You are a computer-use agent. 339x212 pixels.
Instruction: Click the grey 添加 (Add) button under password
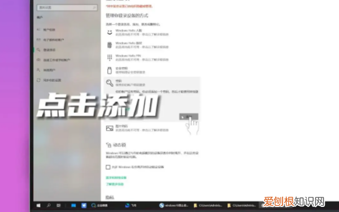click(189, 117)
